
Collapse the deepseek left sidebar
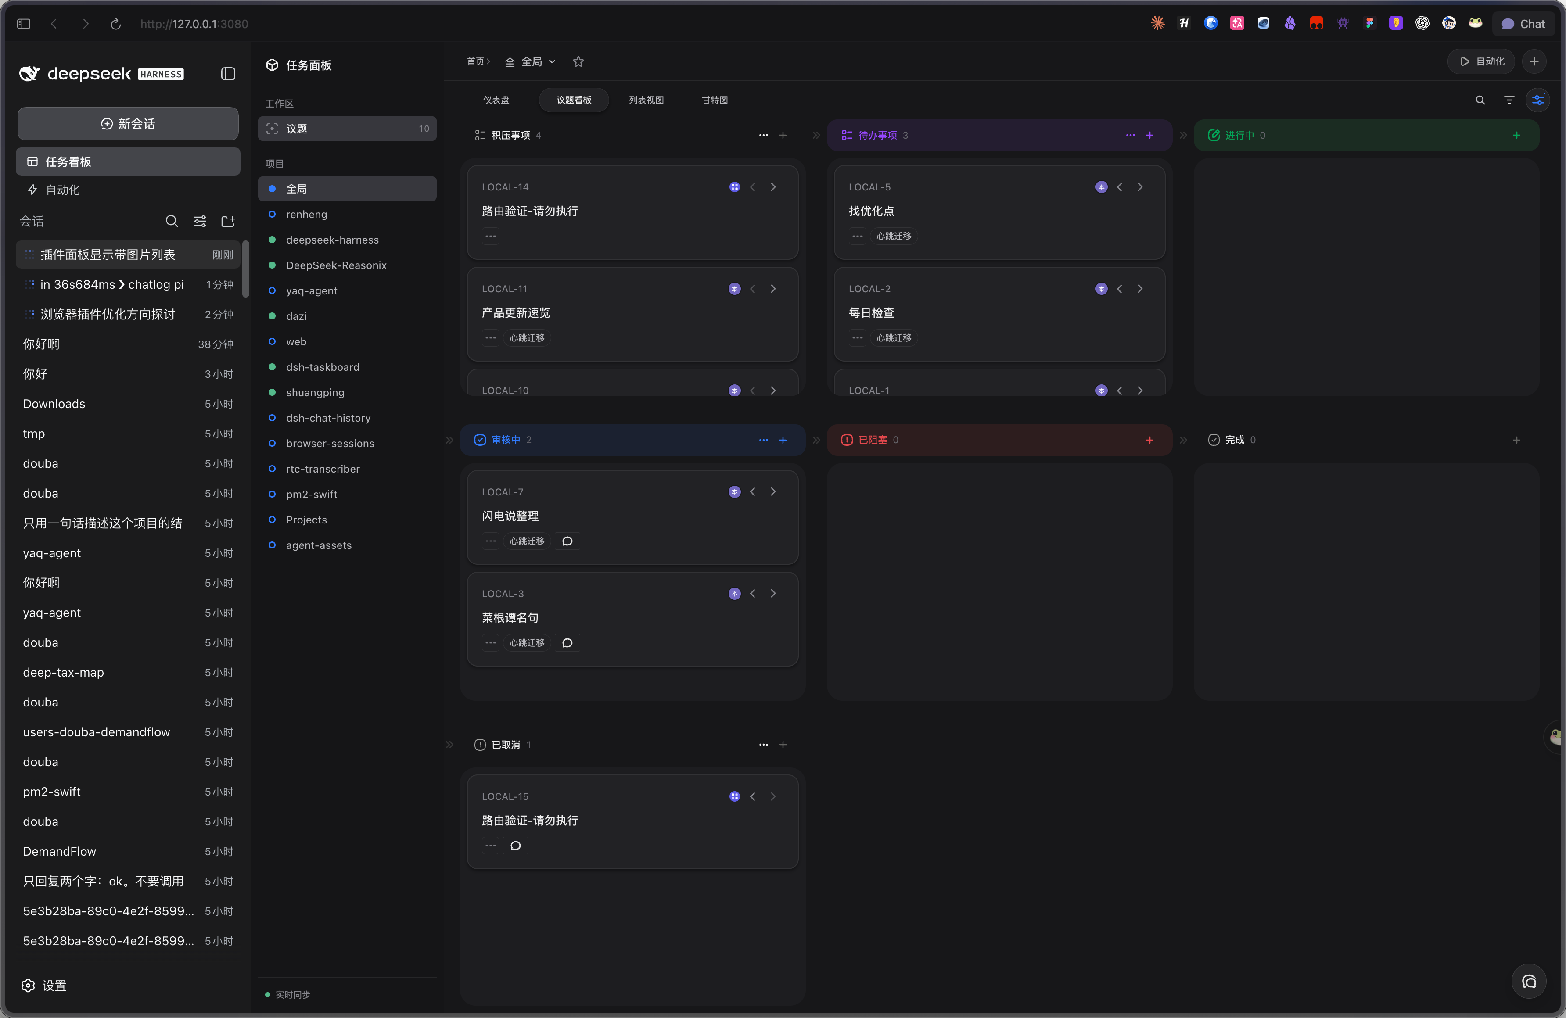[228, 74]
